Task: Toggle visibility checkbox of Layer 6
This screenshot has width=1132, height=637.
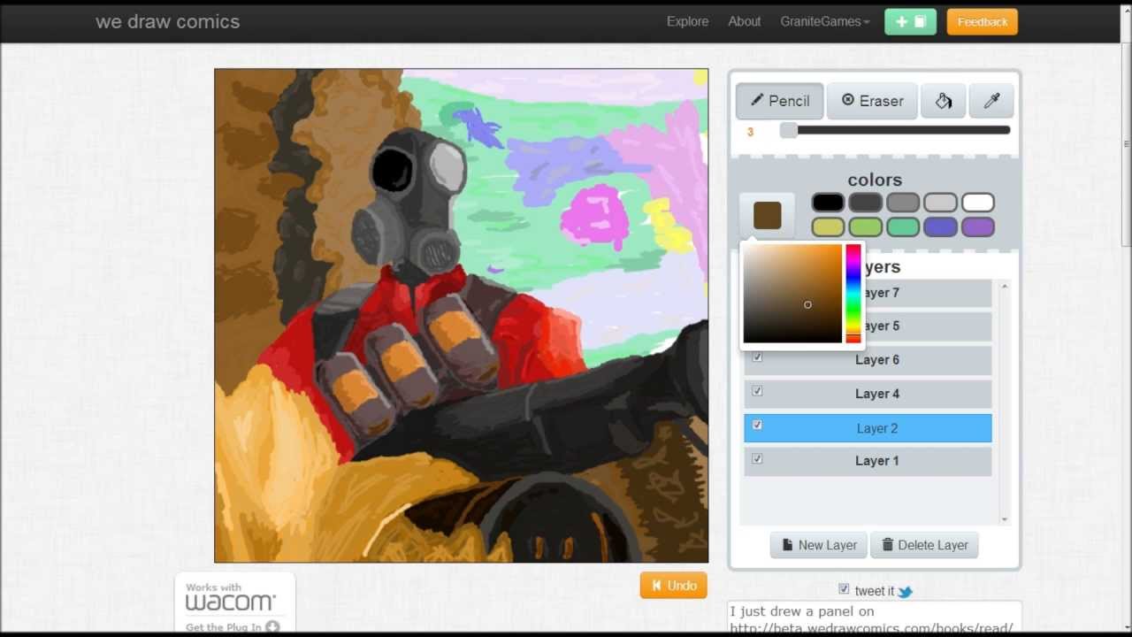Action: 757,357
